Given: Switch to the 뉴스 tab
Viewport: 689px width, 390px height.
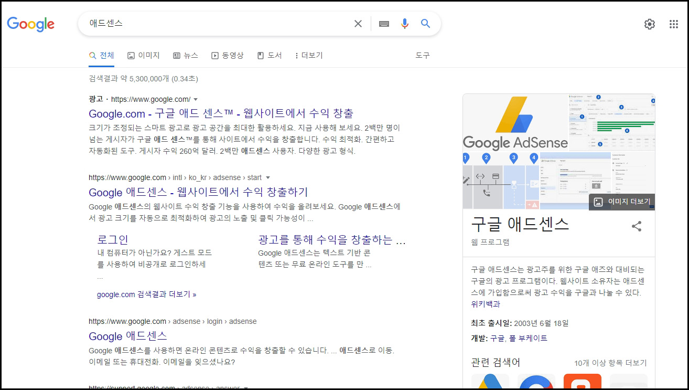Looking at the screenshot, I should [x=186, y=55].
